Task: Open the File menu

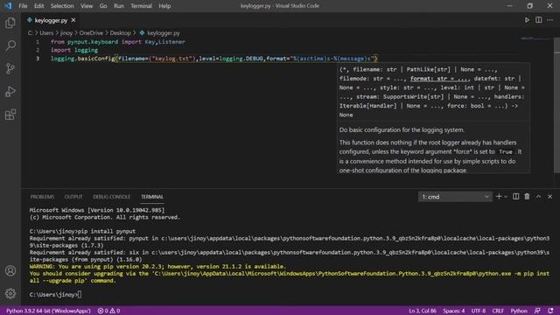Action: [x=23, y=6]
